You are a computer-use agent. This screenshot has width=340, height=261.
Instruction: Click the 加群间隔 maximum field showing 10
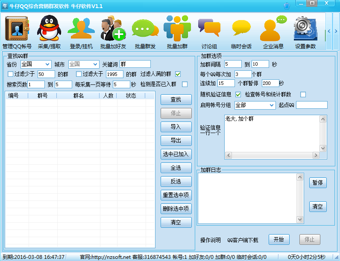coord(260,64)
